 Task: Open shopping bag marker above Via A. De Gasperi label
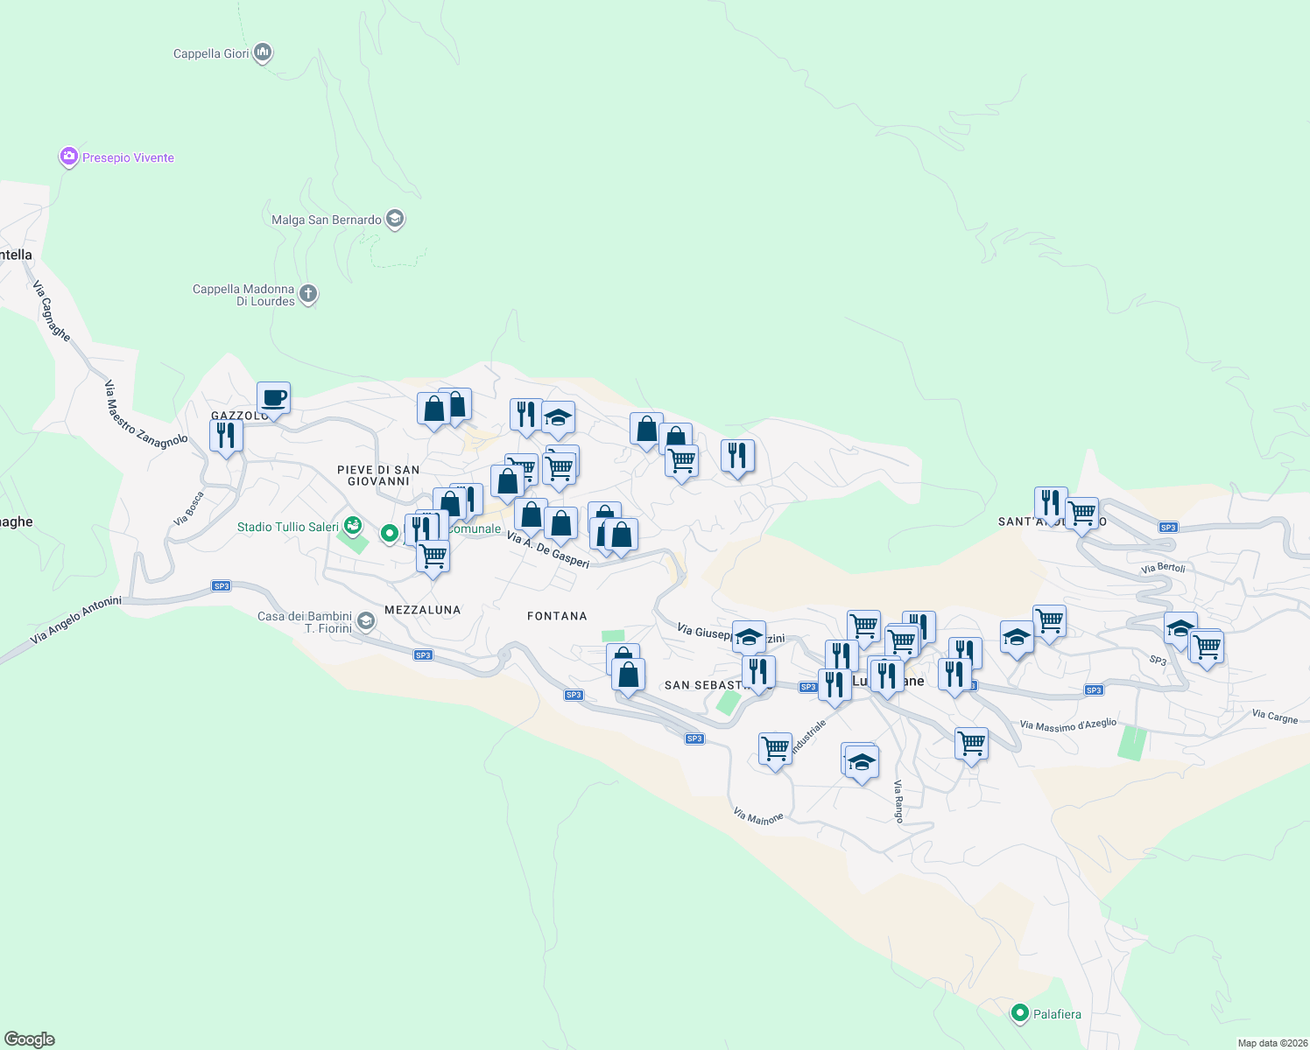pyautogui.click(x=560, y=525)
